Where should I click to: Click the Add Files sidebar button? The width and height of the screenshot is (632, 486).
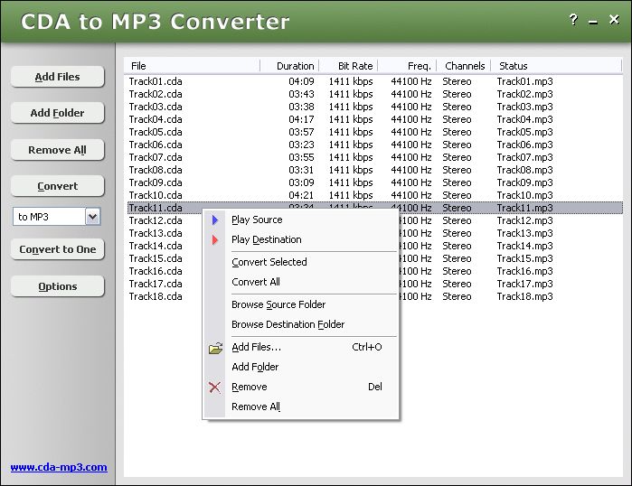[x=57, y=77]
